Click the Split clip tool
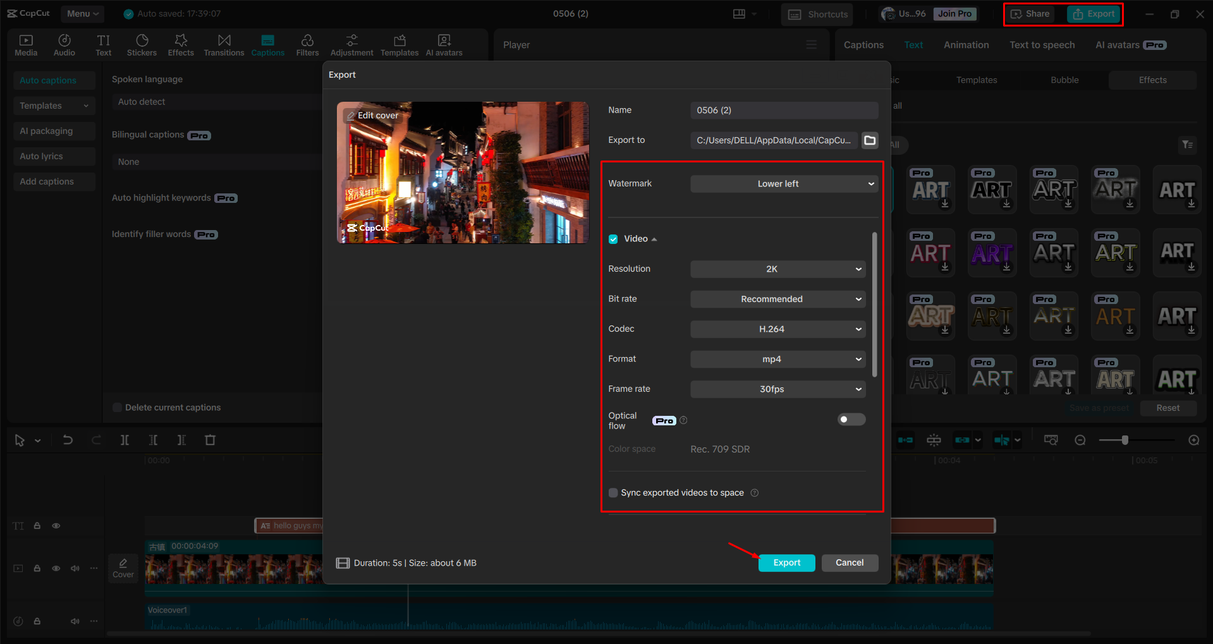1213x644 pixels. tap(125, 440)
